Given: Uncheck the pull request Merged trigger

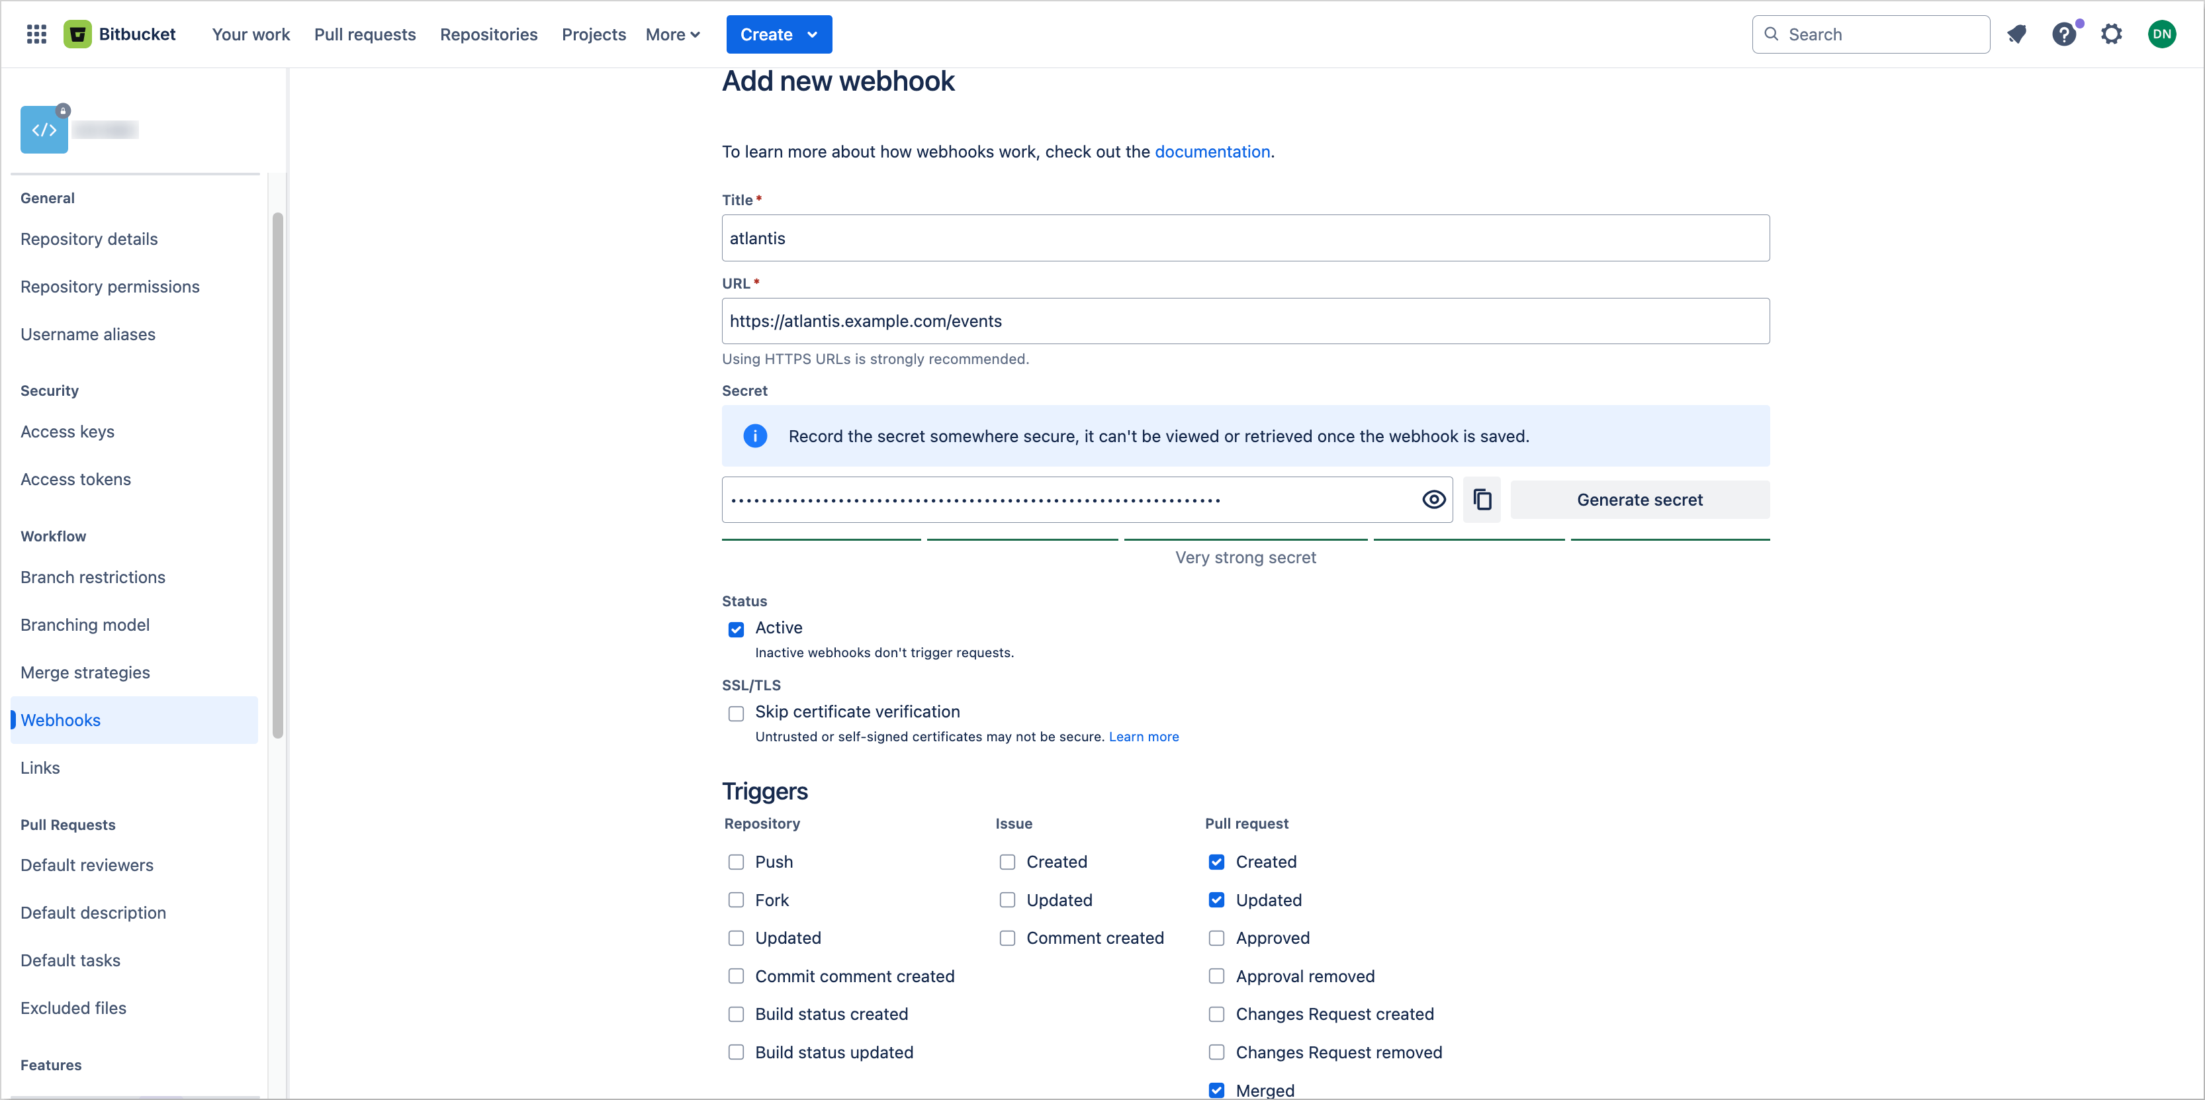Looking at the screenshot, I should coord(1216,1089).
